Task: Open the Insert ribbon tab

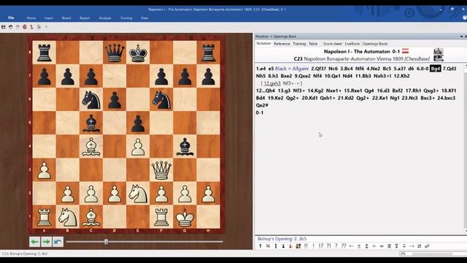Action: tap(49, 18)
